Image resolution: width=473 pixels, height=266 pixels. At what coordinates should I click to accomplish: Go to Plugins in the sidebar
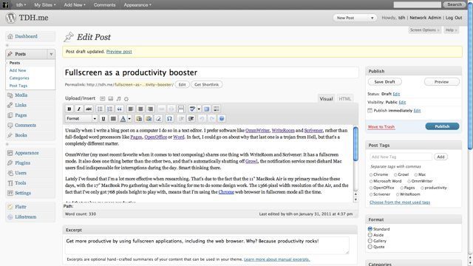click(x=23, y=163)
